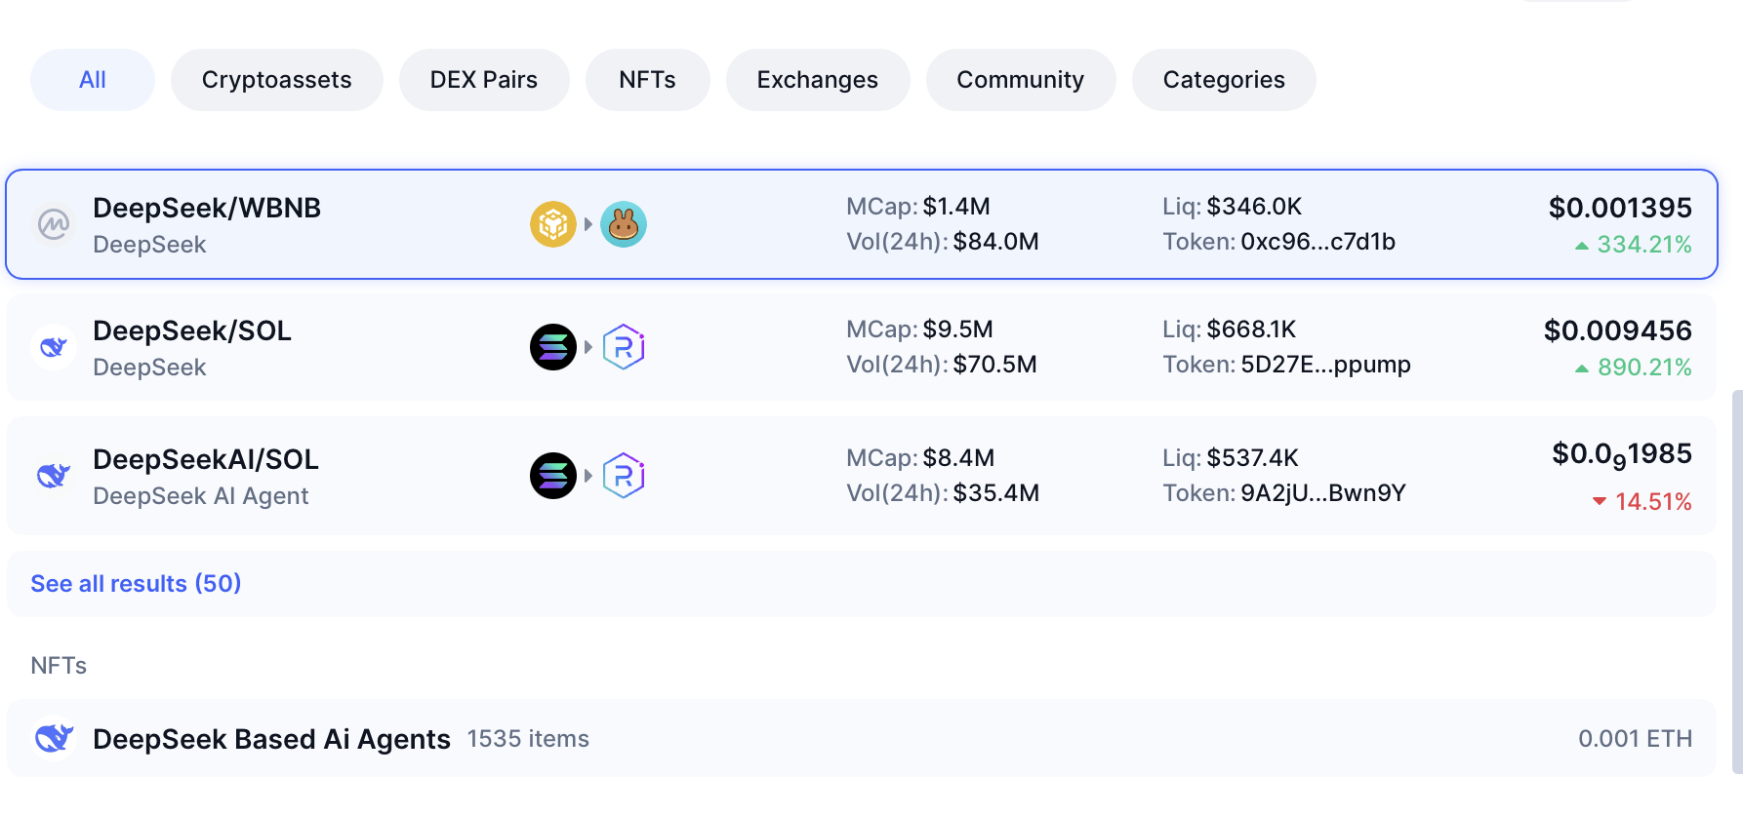Click the BNB chain icon on DeepSeek/WBNB row
Image resolution: width=1743 pixels, height=815 pixels.
pos(552,224)
